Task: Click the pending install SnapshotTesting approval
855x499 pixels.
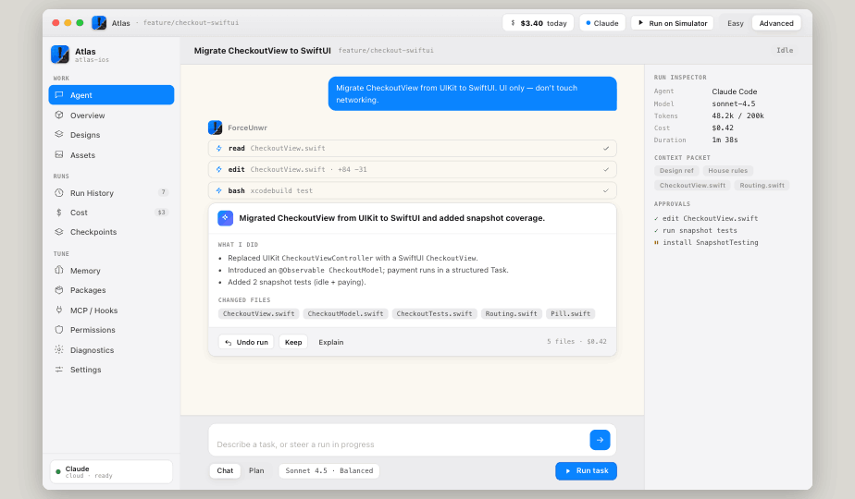Action: coord(706,242)
